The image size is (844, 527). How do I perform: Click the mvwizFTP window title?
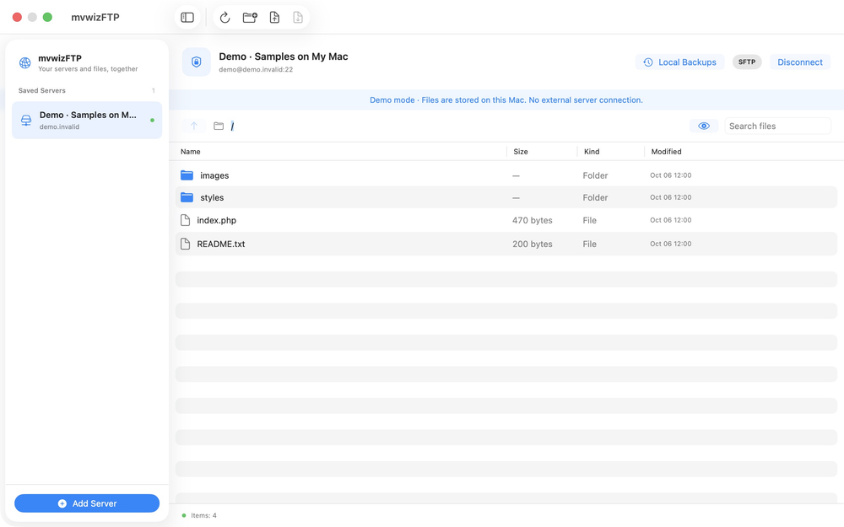click(95, 17)
